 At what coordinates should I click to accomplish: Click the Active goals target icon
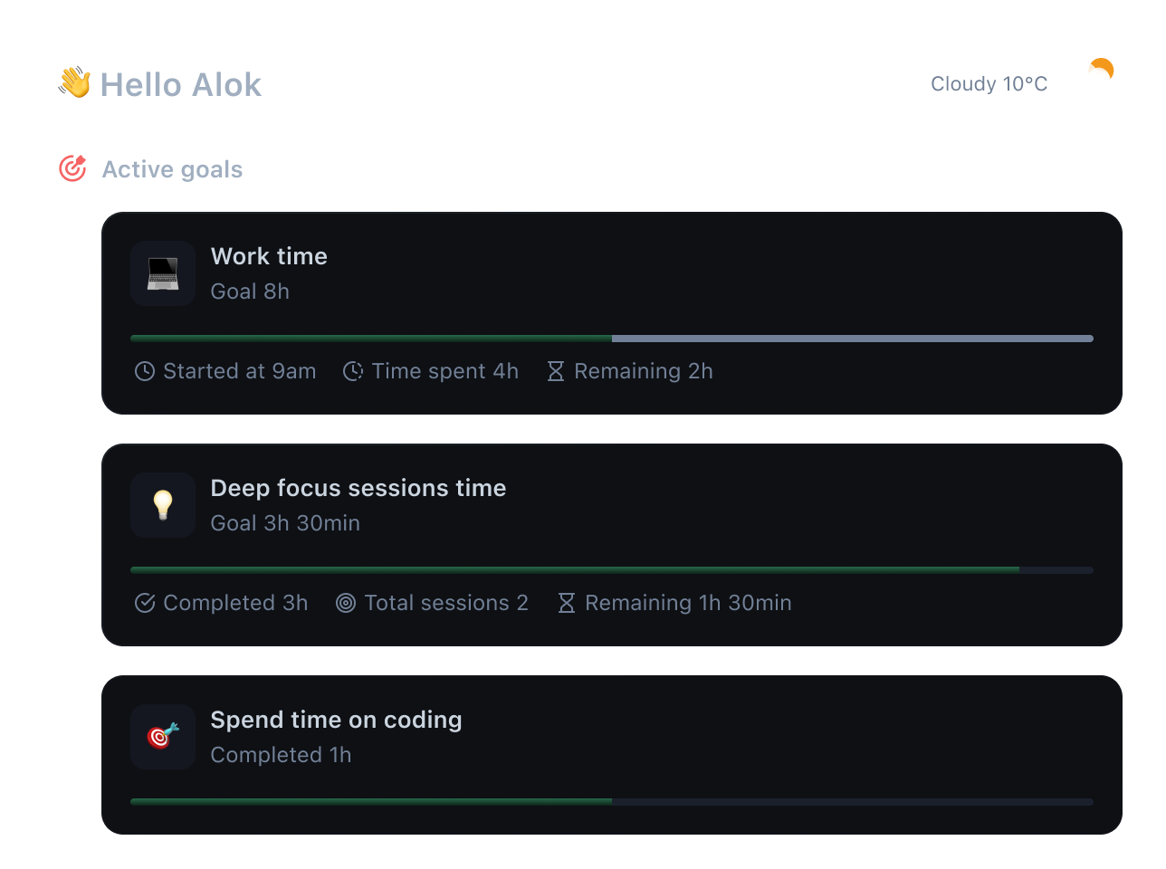click(x=72, y=168)
